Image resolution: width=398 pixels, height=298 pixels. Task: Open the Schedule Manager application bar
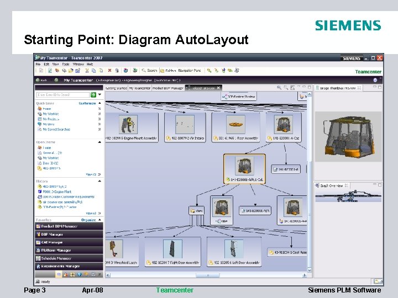(69, 258)
